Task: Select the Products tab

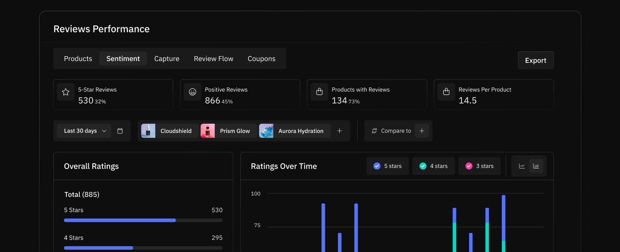Action: (78, 59)
